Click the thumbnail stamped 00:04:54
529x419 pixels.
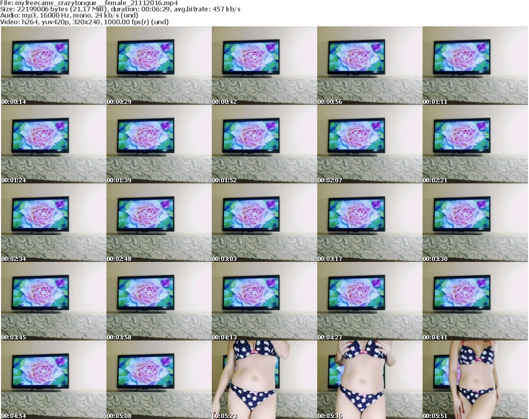pos(54,380)
